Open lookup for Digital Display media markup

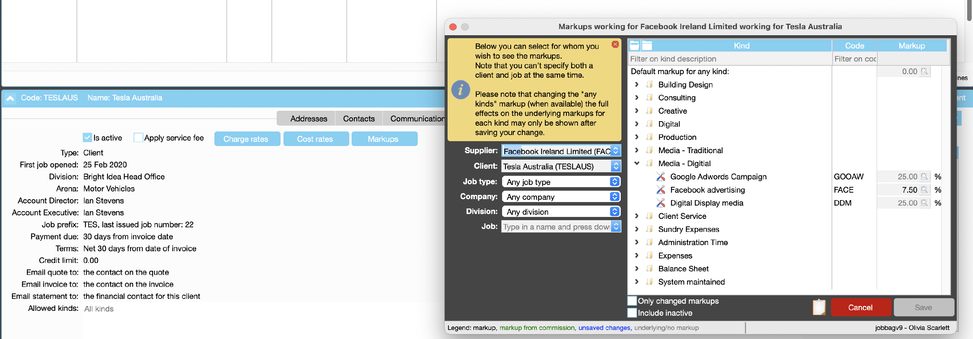924,203
